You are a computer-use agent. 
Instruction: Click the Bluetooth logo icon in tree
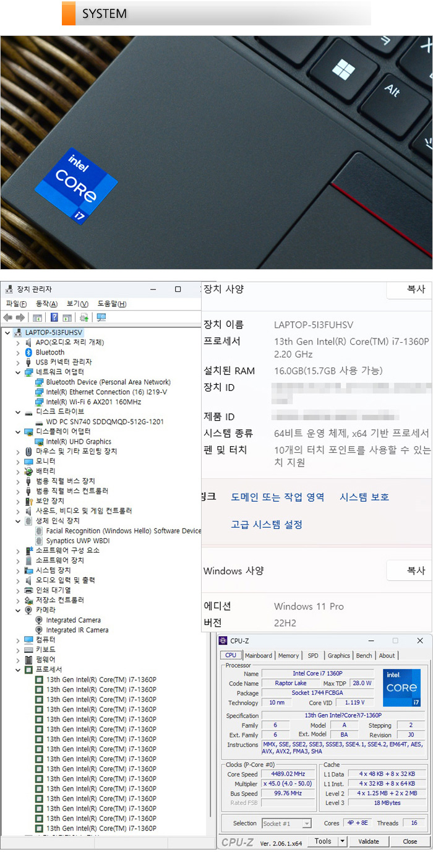tap(28, 352)
